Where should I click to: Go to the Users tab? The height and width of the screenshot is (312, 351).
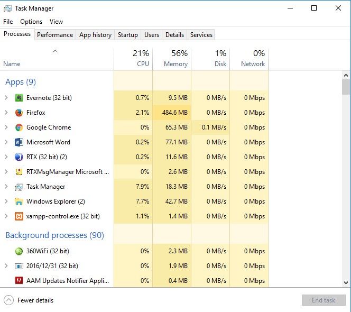152,35
